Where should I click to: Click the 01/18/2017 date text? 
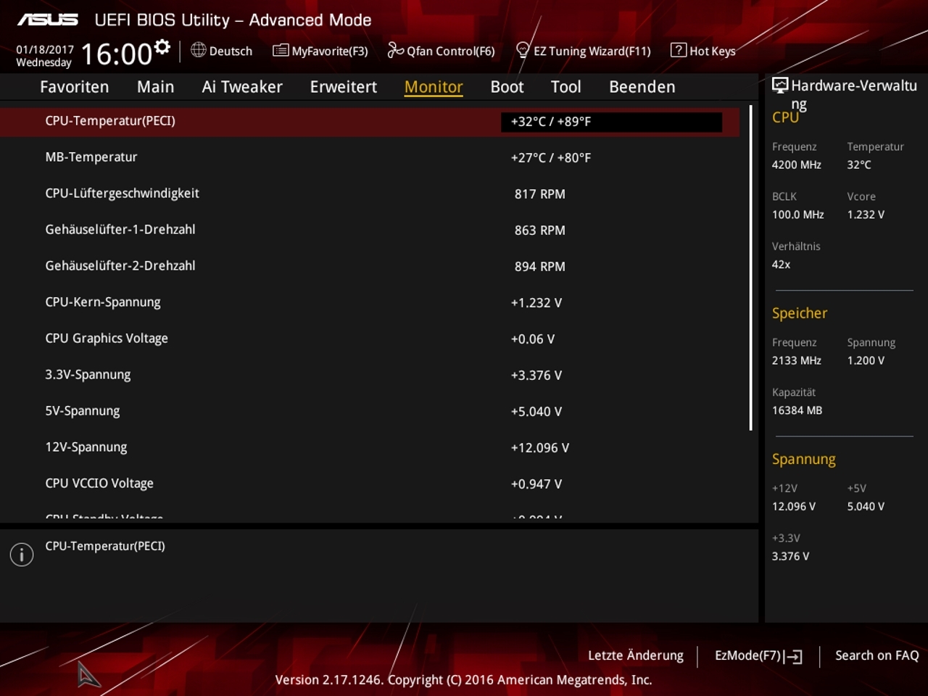pos(45,49)
